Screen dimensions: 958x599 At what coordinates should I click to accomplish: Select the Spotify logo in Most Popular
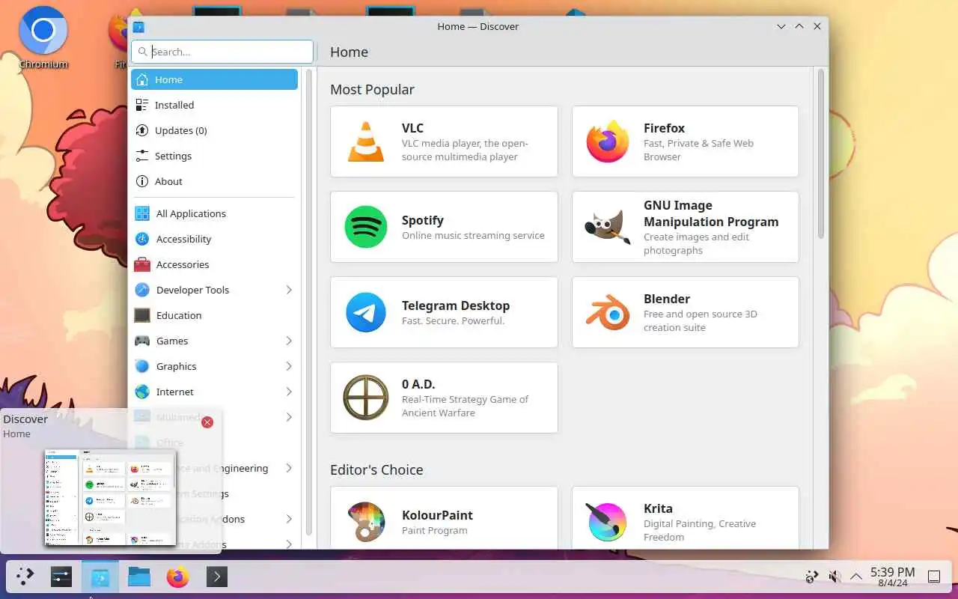pyautogui.click(x=366, y=227)
